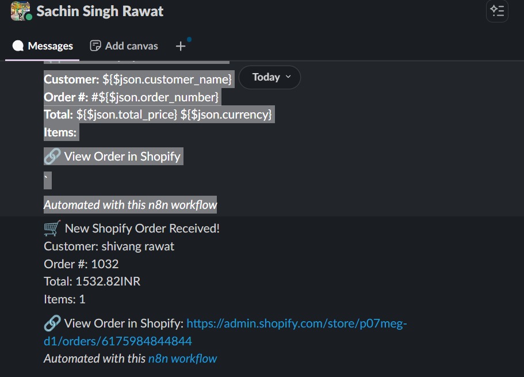Screen dimensions: 524x377
Task: Click the plus icon to add a tab
Action: [181, 45]
